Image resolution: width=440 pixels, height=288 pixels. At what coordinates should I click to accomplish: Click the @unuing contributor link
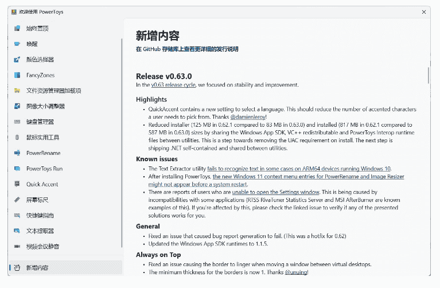(x=296, y=272)
